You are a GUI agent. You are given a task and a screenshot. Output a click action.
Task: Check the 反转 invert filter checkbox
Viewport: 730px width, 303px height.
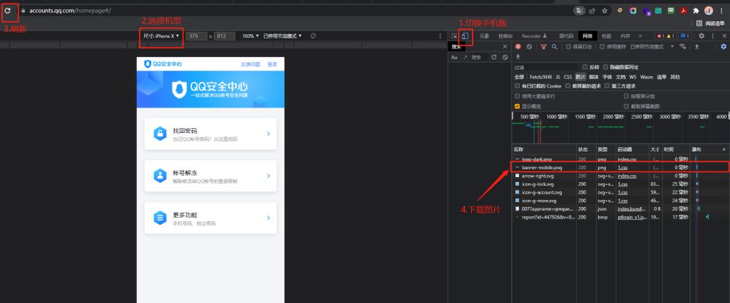point(585,67)
